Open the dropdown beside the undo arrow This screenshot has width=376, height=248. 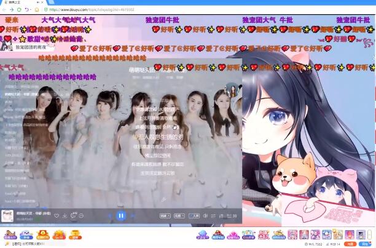coord(31,10)
